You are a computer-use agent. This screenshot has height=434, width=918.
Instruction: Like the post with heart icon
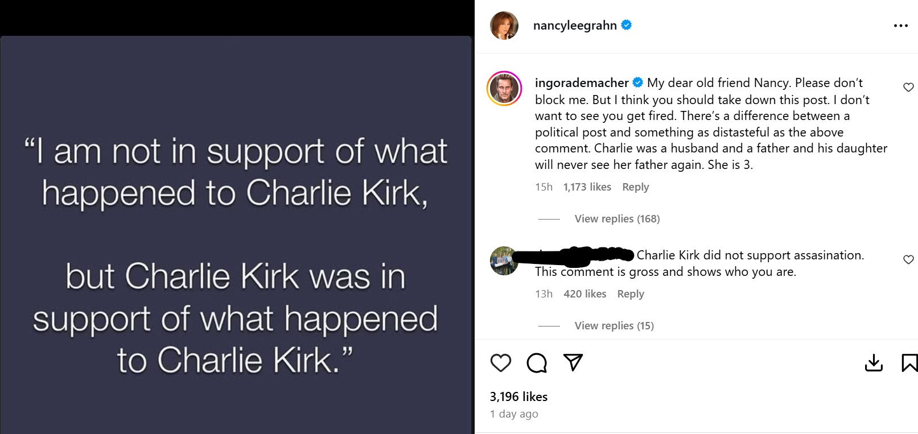[501, 363]
